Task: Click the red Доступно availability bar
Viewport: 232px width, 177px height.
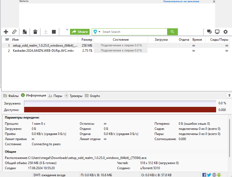Action: click(x=120, y=110)
